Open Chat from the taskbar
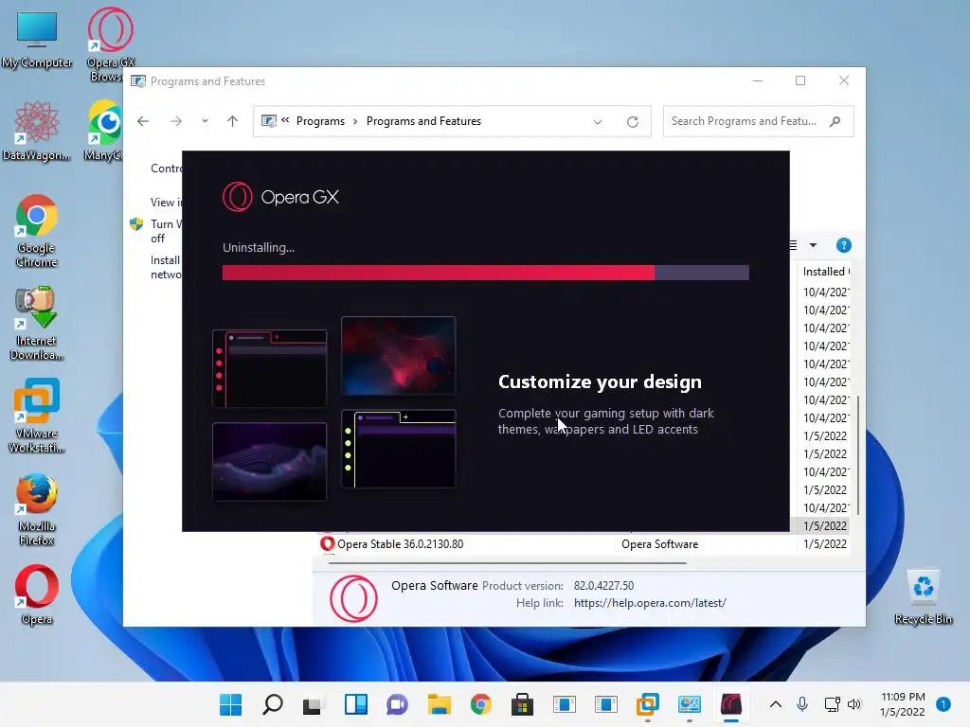The height and width of the screenshot is (727, 970). pyautogui.click(x=397, y=704)
